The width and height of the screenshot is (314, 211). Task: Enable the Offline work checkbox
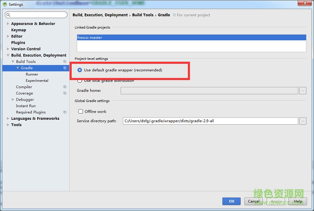pos(80,111)
